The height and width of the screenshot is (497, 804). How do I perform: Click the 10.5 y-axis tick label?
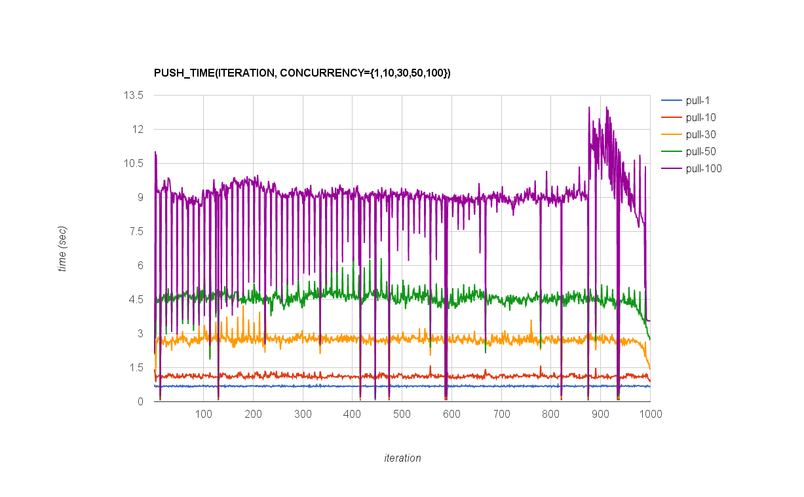click(133, 163)
